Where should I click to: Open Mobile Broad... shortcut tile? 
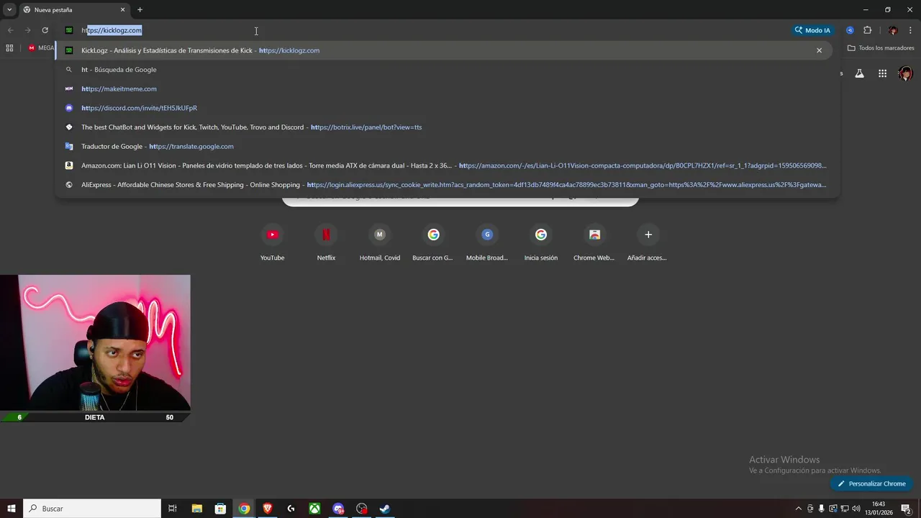click(487, 242)
